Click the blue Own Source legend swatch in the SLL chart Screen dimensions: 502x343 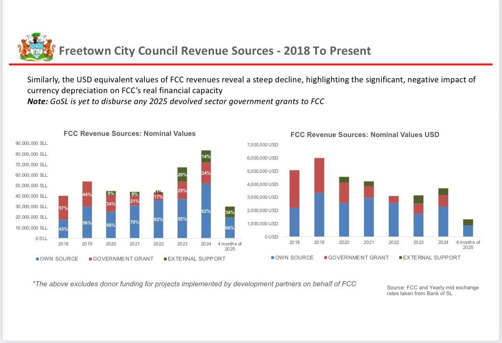tap(37, 259)
